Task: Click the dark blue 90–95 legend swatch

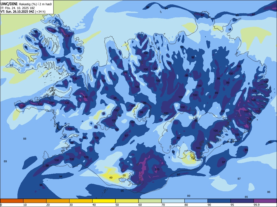Action: pos(219,201)
